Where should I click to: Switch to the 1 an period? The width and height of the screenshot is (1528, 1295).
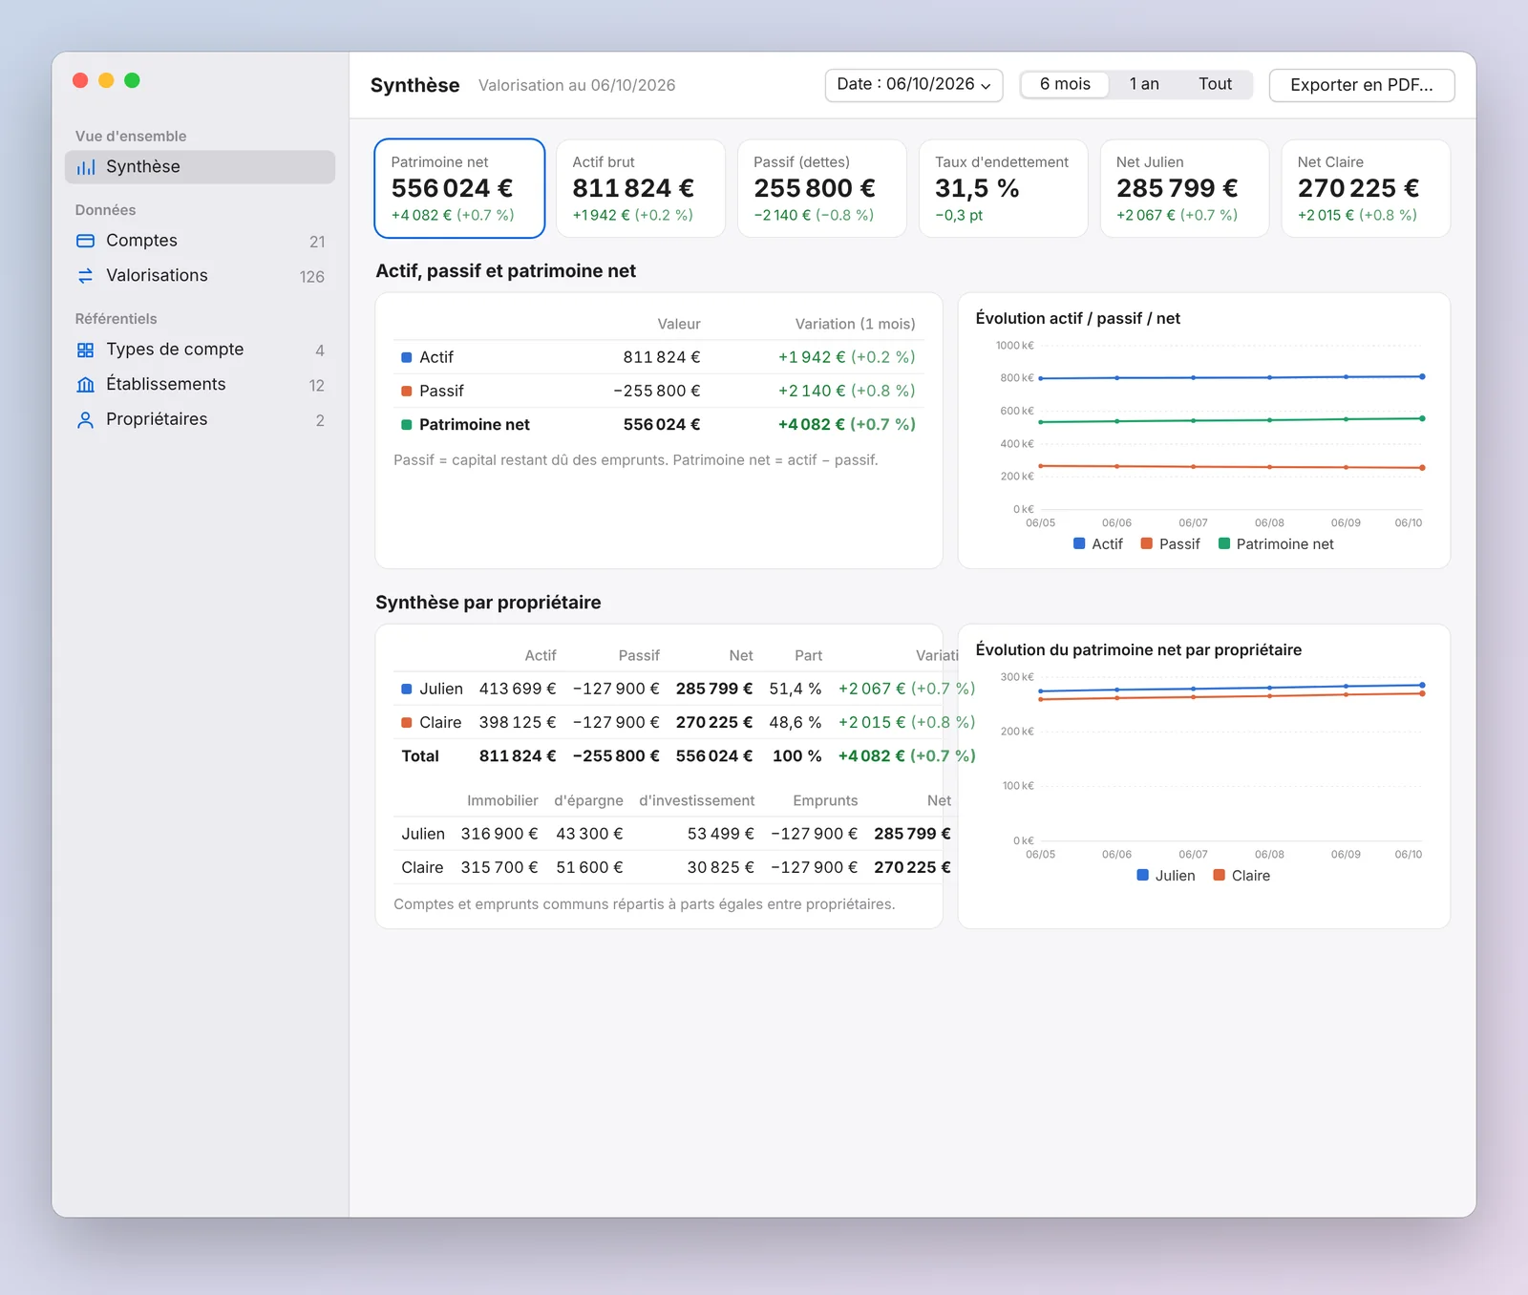pos(1144,84)
